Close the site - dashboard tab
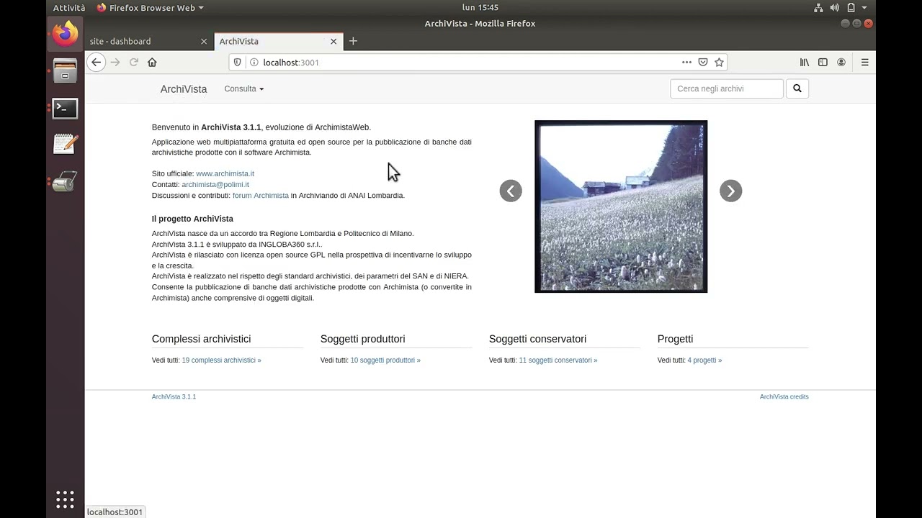This screenshot has width=922, height=518. click(x=204, y=42)
